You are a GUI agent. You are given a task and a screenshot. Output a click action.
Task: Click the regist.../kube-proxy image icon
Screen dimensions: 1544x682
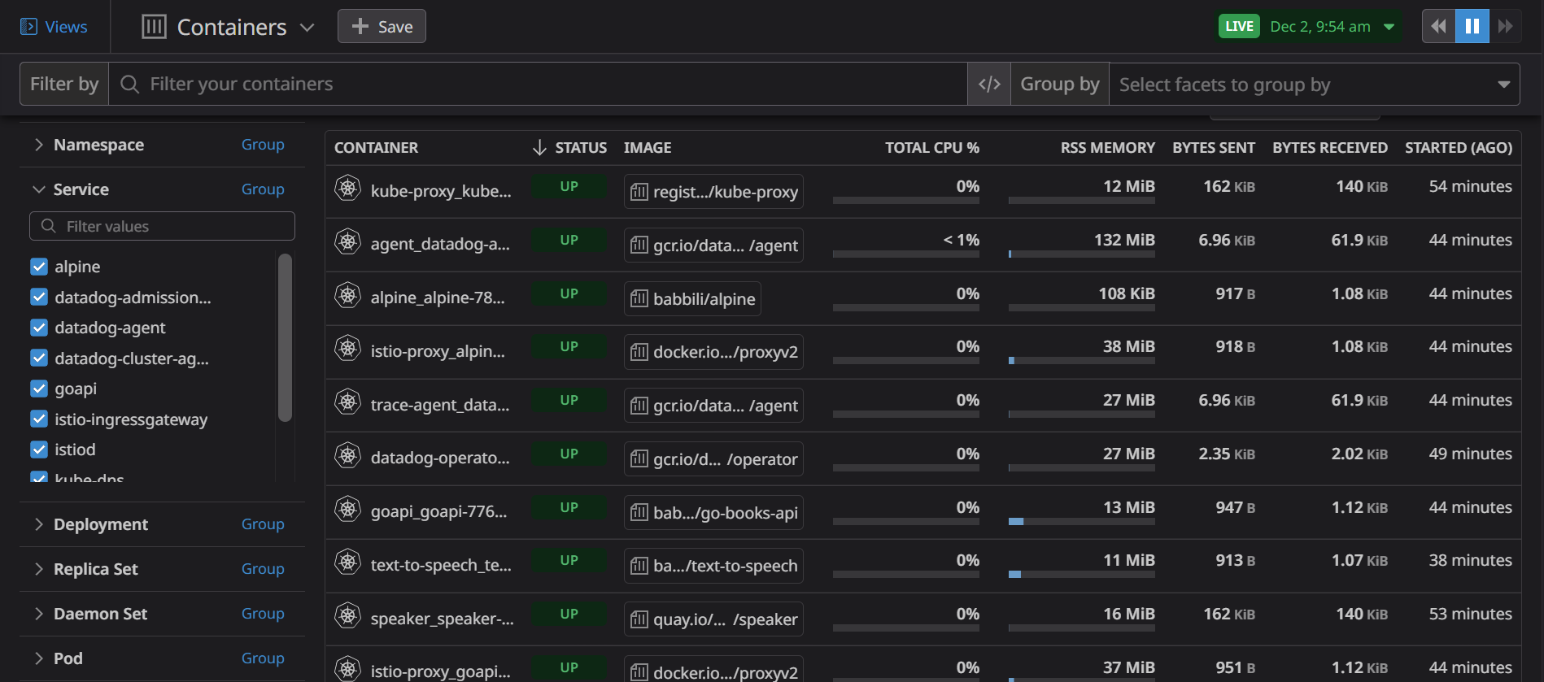[x=639, y=192]
